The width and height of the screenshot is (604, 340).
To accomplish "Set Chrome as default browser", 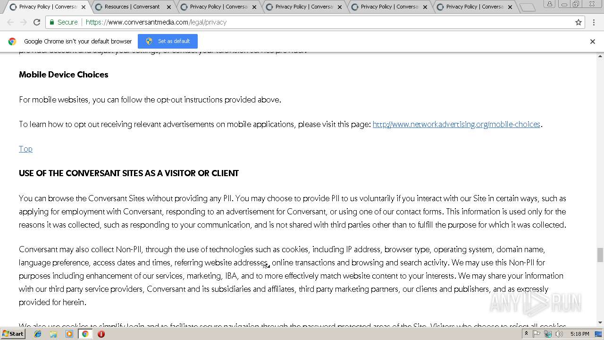I will (x=168, y=41).
